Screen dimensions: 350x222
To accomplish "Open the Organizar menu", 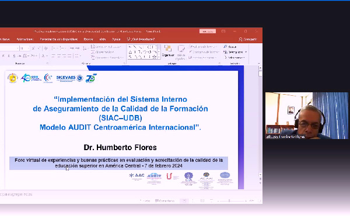I will [x=168, y=51].
